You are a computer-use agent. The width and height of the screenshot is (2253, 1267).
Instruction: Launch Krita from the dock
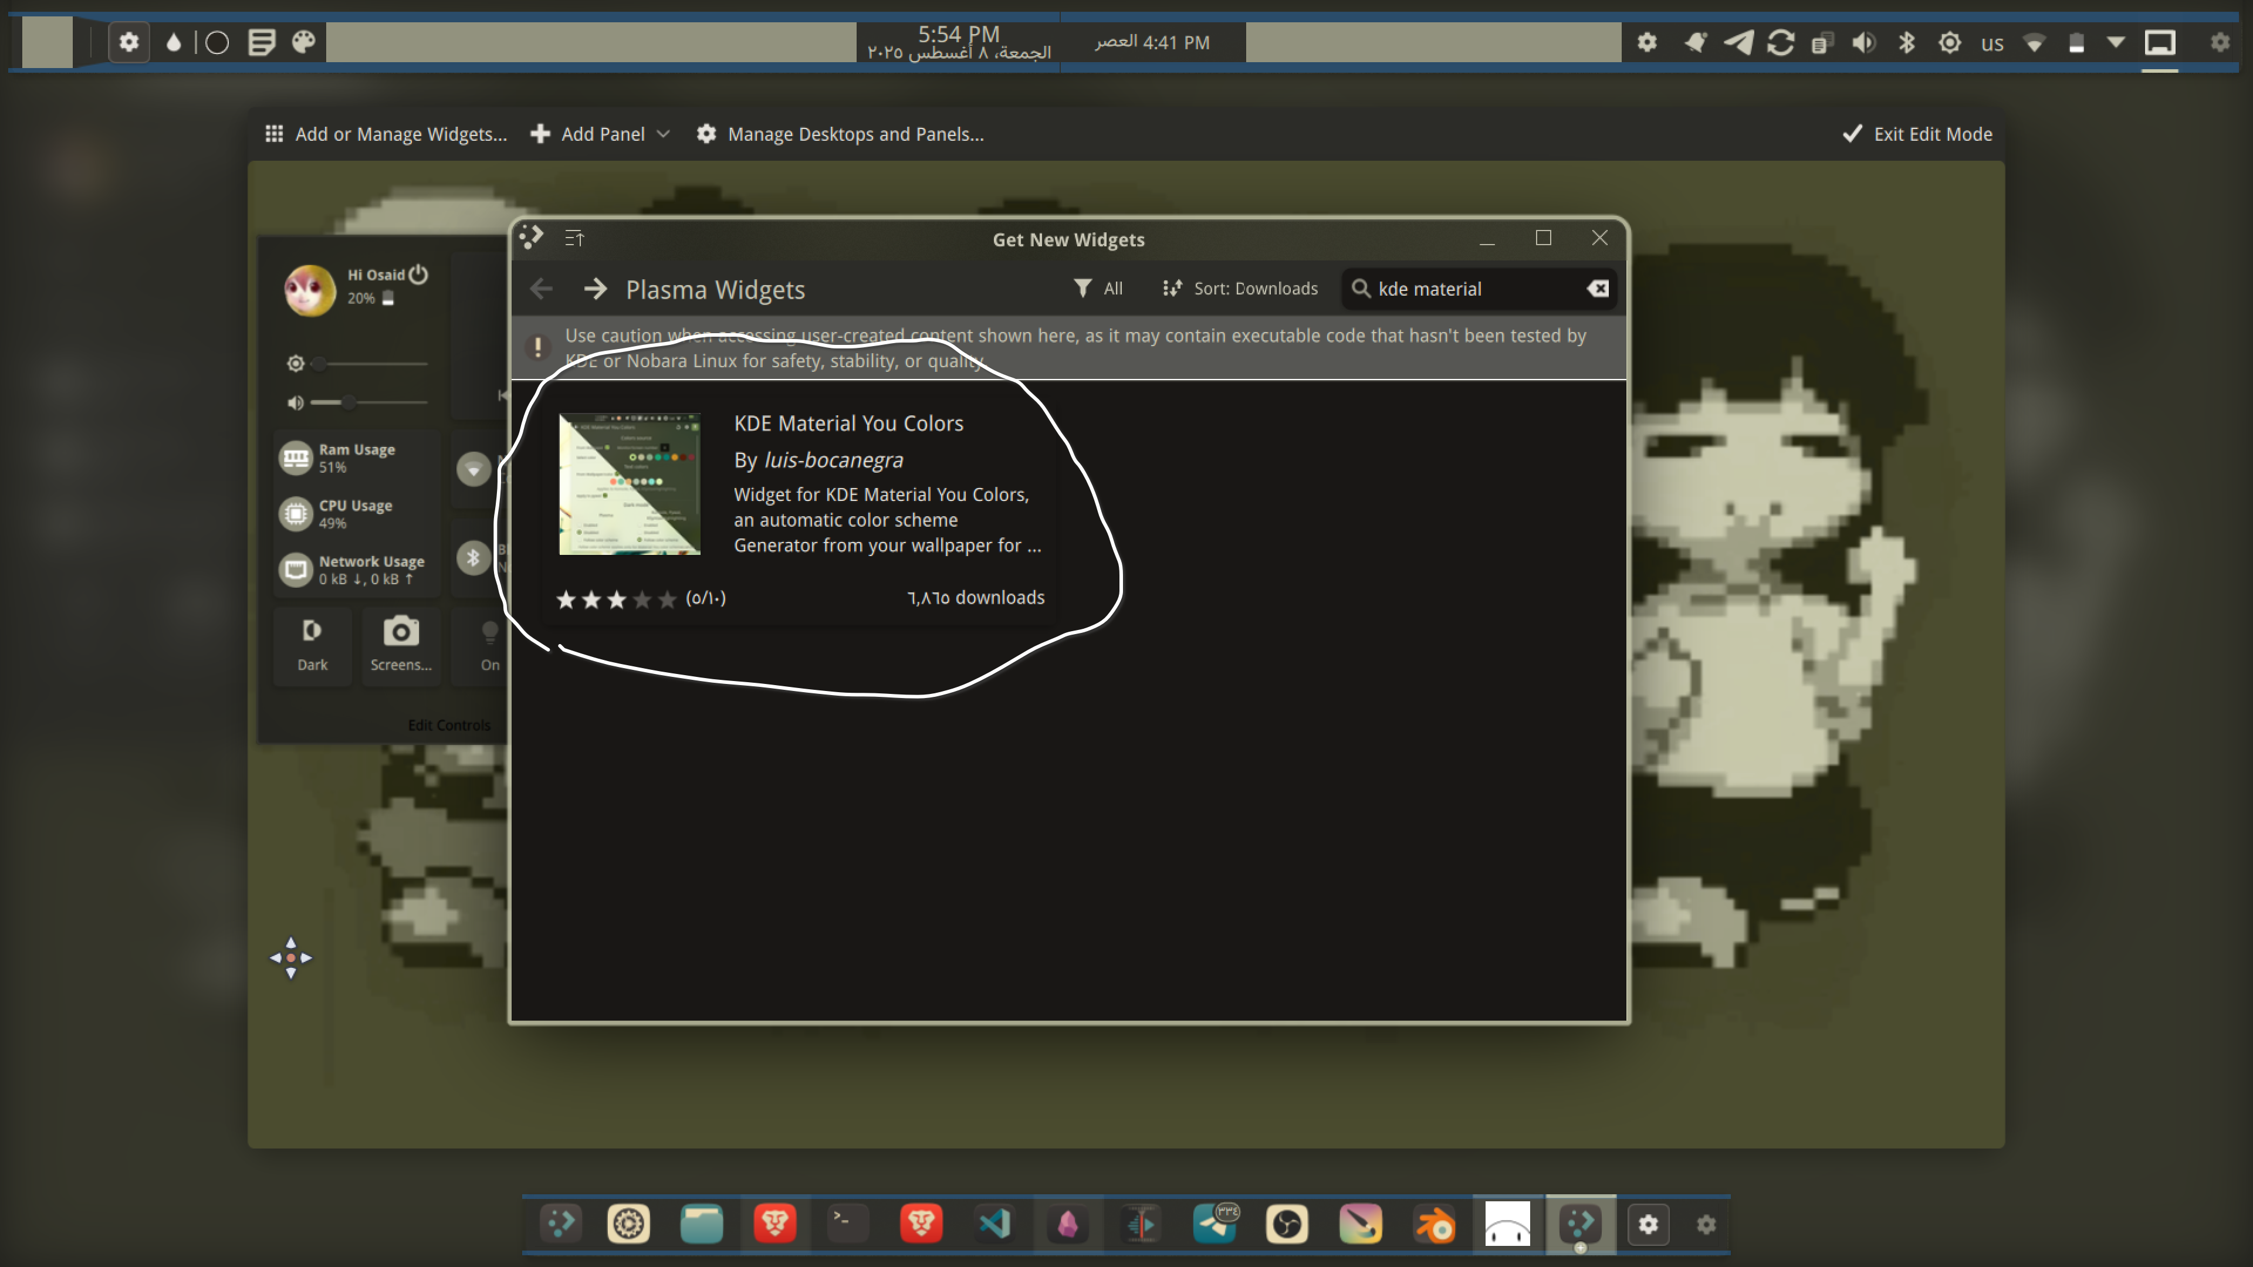[1361, 1223]
